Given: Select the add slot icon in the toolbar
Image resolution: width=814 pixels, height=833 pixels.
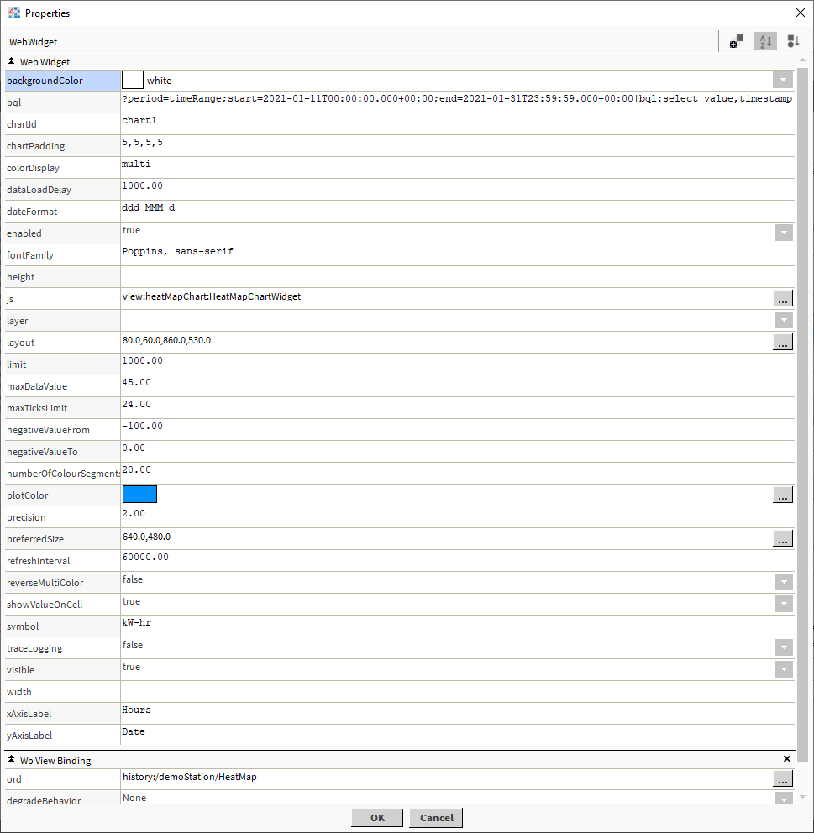Looking at the screenshot, I should (x=737, y=41).
